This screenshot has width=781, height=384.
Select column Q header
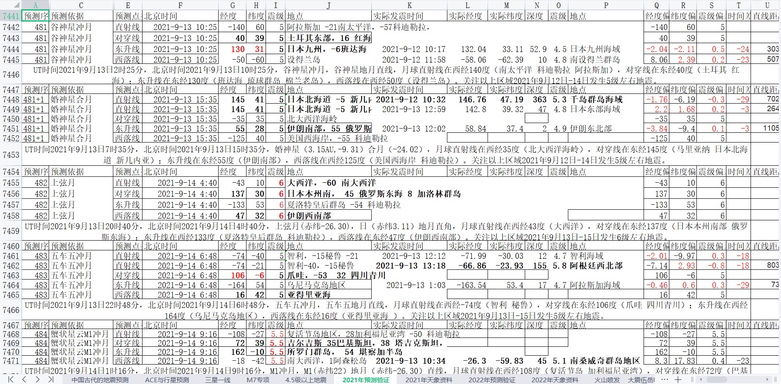tap(656, 5)
